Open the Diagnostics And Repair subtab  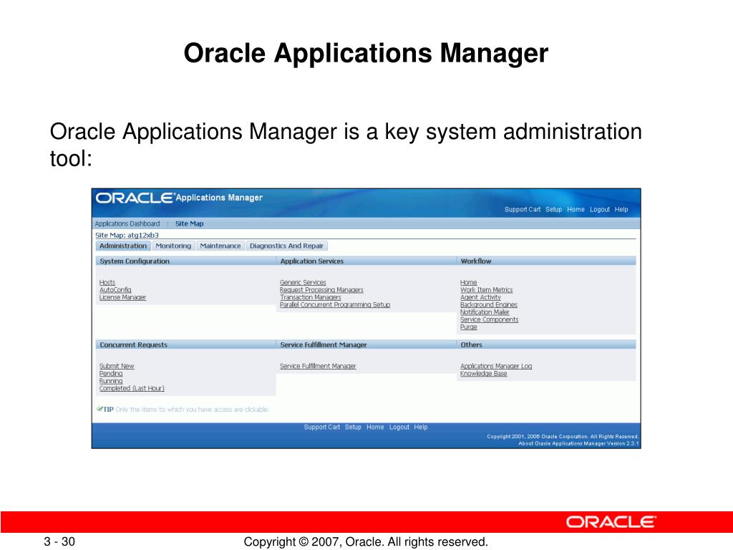click(286, 246)
